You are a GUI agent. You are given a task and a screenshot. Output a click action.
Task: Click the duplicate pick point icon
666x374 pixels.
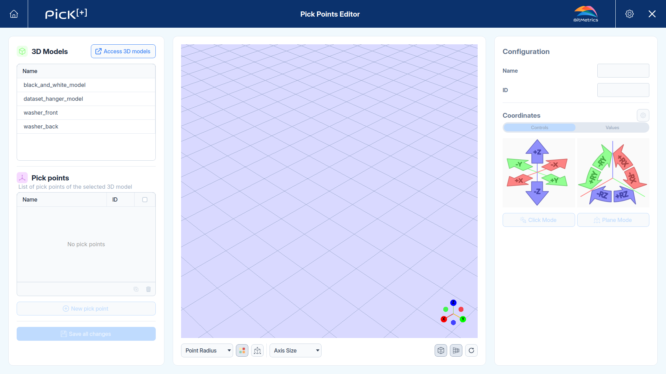click(x=136, y=289)
